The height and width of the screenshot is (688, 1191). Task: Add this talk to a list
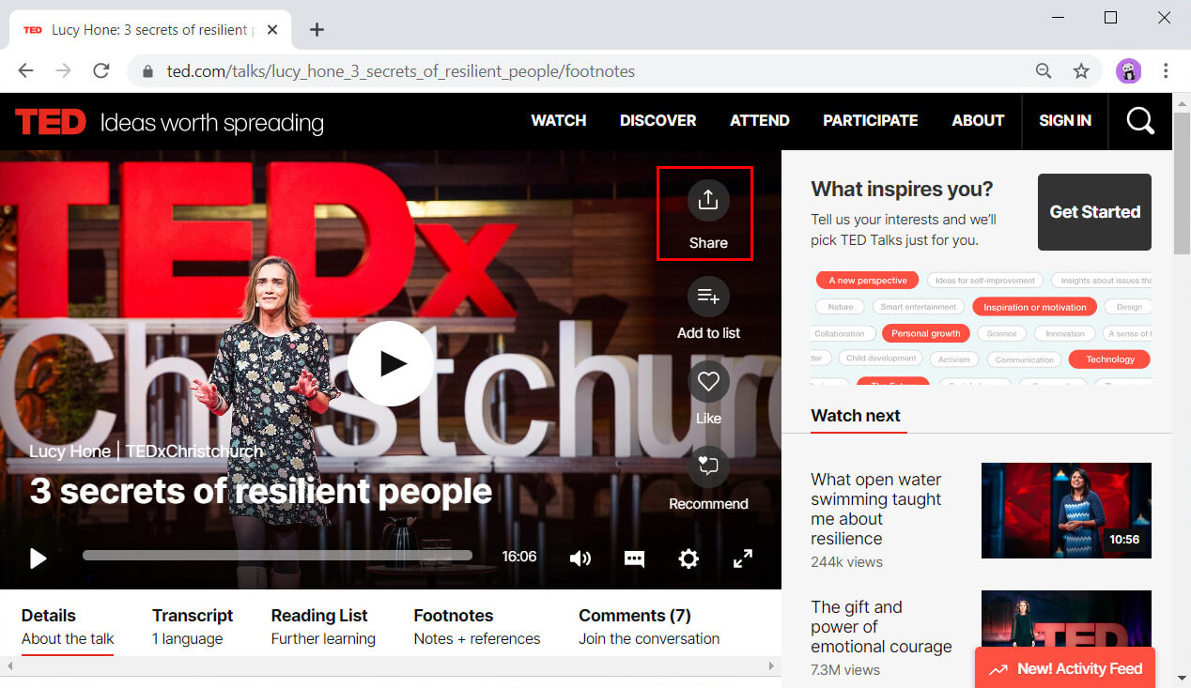708,298
